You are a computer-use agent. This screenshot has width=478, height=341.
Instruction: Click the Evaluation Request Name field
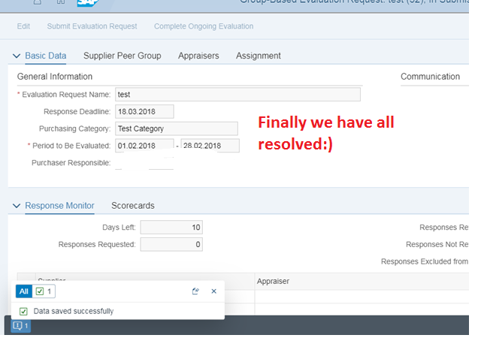coord(237,95)
